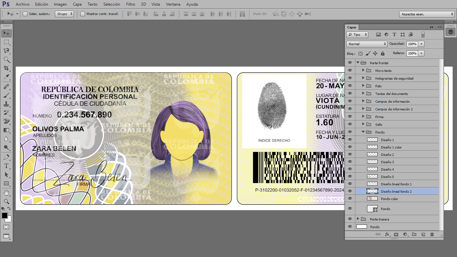Open the Aspectos esen. workspace dropdown
The width and height of the screenshot is (457, 257).
click(427, 14)
